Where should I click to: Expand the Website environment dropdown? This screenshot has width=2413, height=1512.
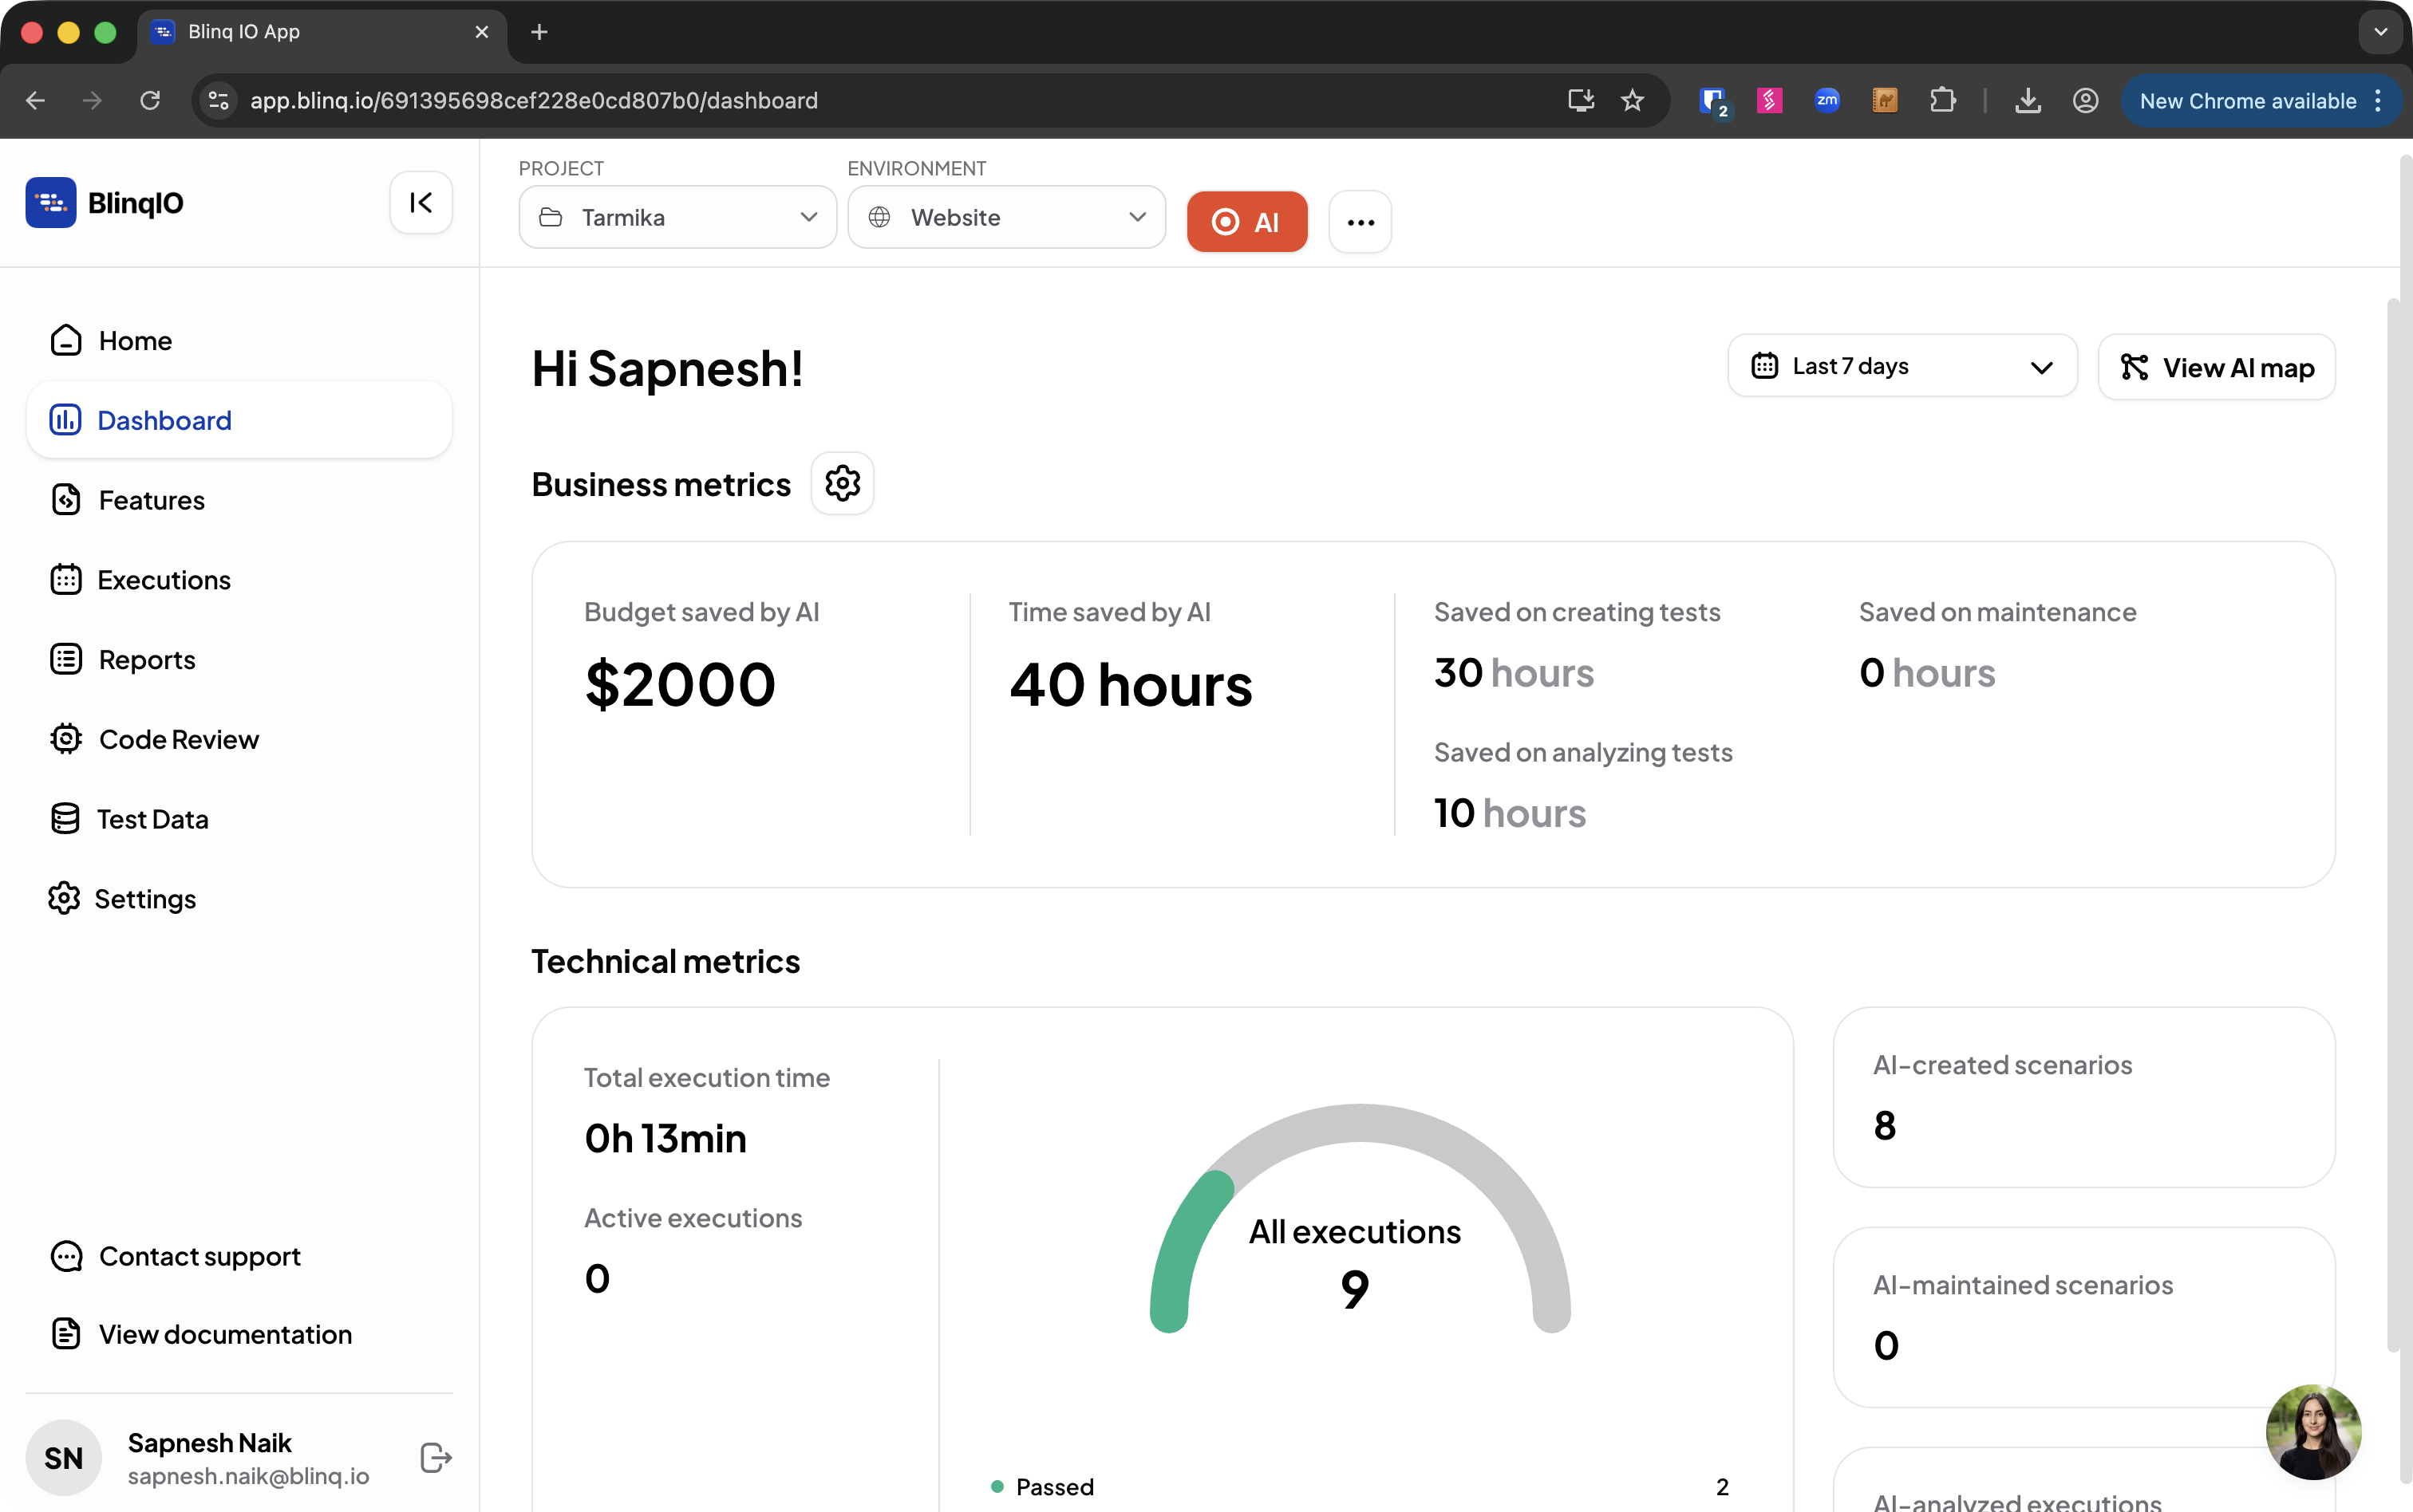click(x=1006, y=217)
